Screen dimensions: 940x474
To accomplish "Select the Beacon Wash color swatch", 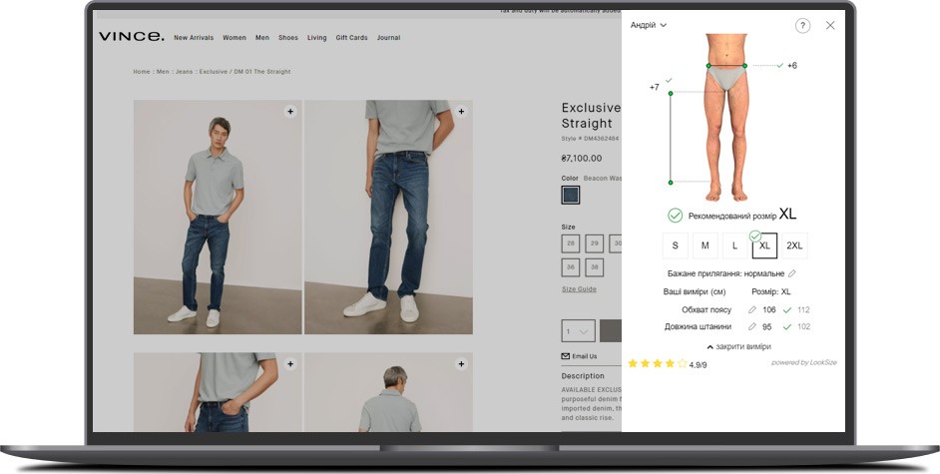I will (x=571, y=195).
